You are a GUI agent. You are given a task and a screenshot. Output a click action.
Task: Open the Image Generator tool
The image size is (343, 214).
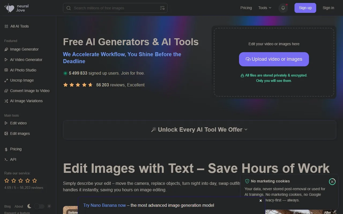pos(24,49)
